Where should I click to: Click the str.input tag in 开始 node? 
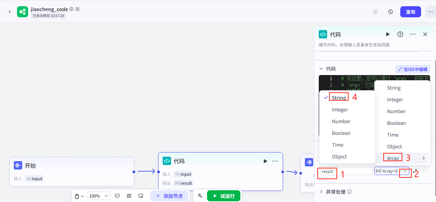click(34, 178)
